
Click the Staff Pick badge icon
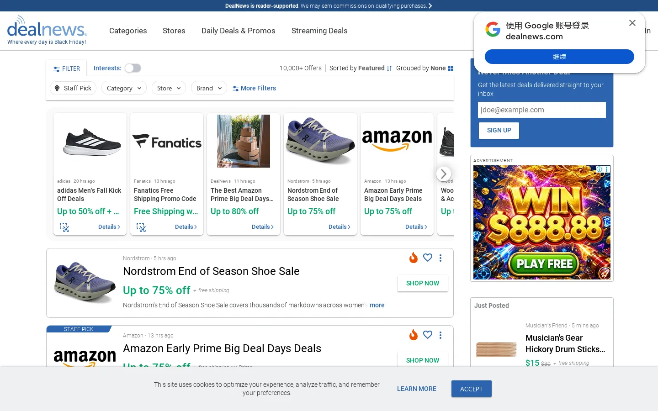click(57, 88)
